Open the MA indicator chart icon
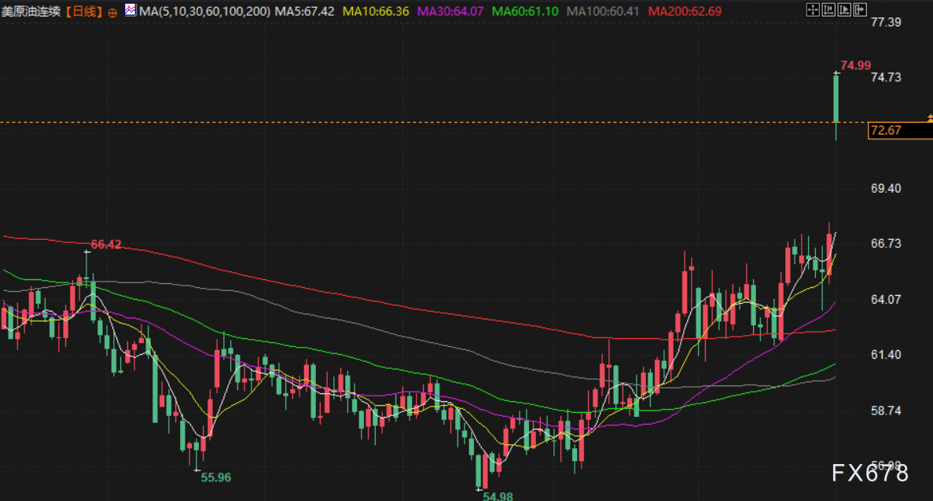The image size is (933, 501). click(130, 11)
